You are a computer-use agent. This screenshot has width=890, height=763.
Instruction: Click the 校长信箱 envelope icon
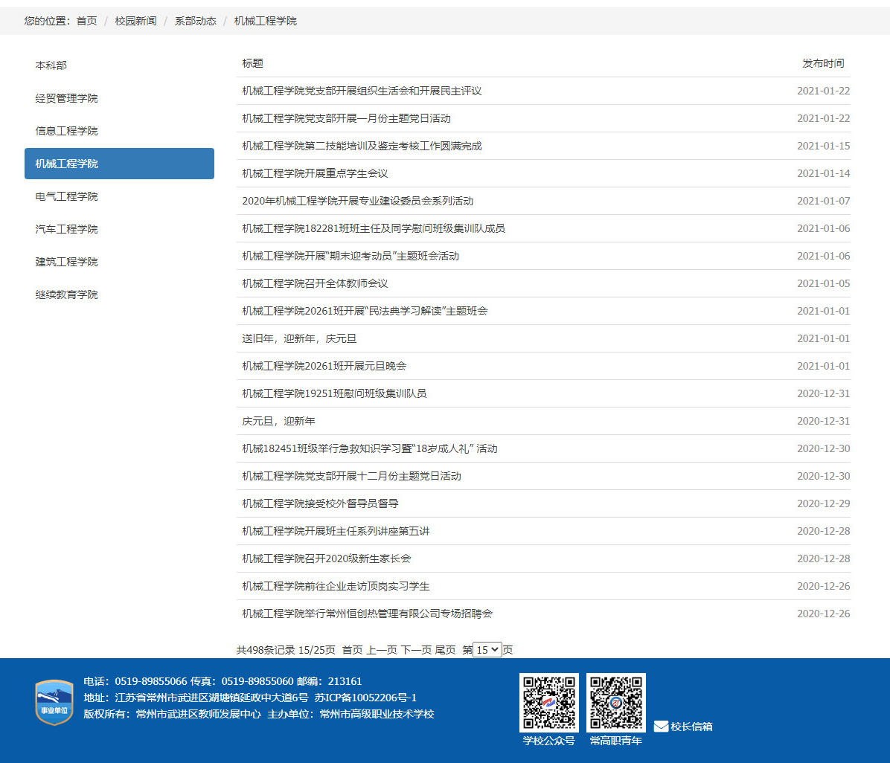click(661, 727)
